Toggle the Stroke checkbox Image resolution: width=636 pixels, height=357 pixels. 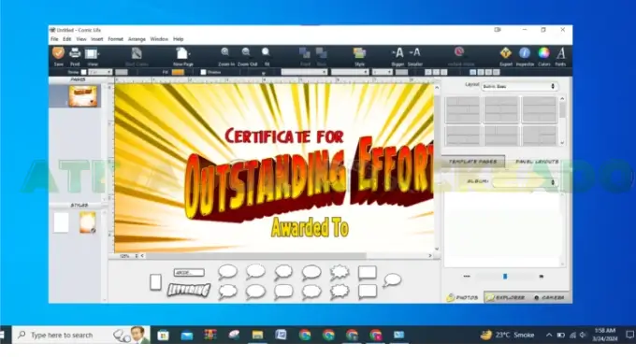83,72
